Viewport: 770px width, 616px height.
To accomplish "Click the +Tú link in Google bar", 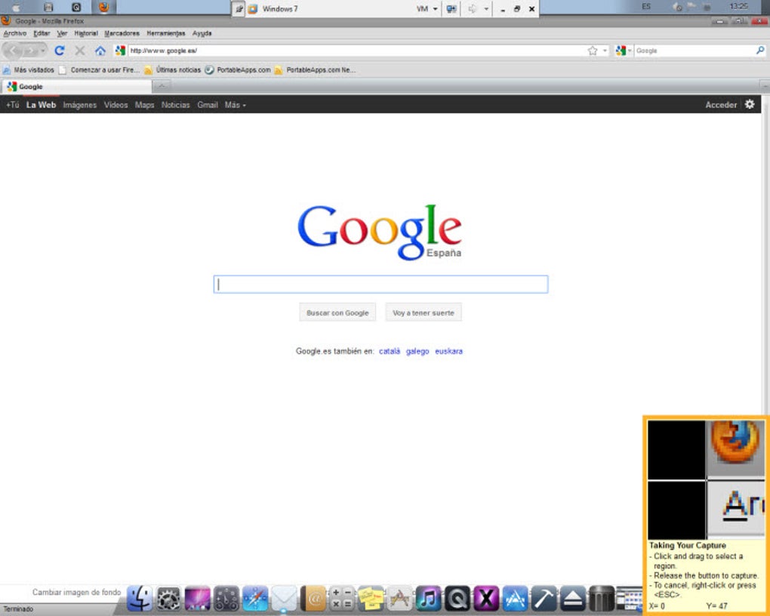I will (x=12, y=105).
